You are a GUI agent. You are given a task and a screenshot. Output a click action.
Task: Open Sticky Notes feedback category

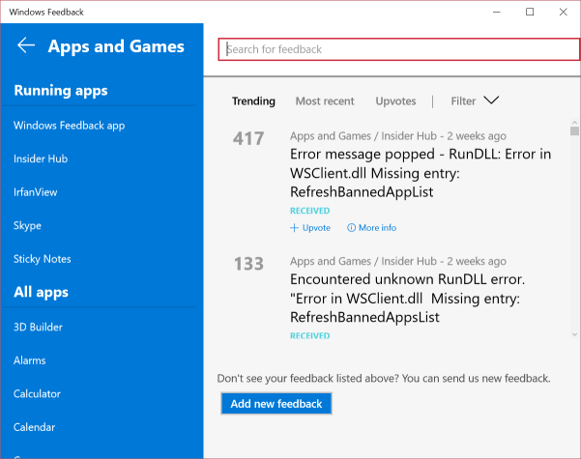(x=43, y=259)
